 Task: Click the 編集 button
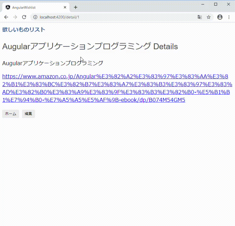tap(28, 114)
